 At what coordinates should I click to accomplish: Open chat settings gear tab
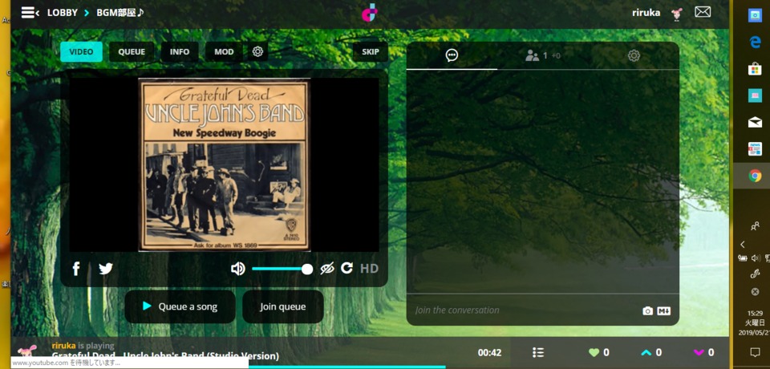[x=634, y=55]
